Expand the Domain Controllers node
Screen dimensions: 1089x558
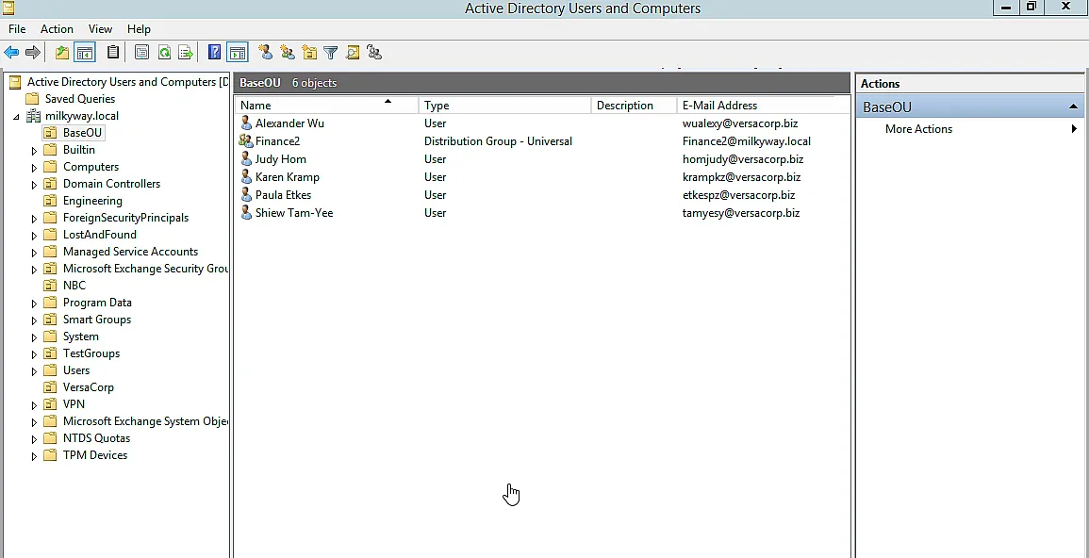click(34, 185)
